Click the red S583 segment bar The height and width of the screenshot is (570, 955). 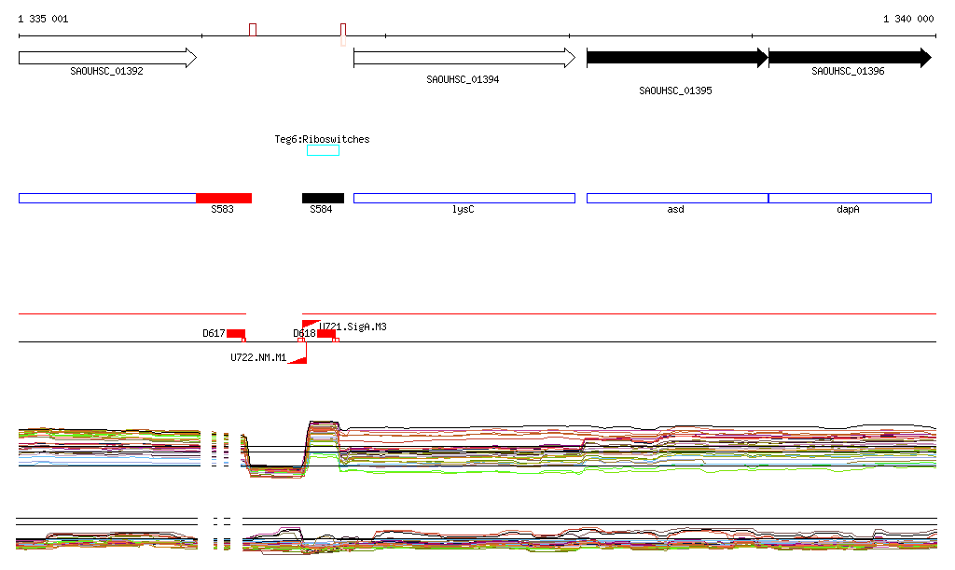click(224, 198)
